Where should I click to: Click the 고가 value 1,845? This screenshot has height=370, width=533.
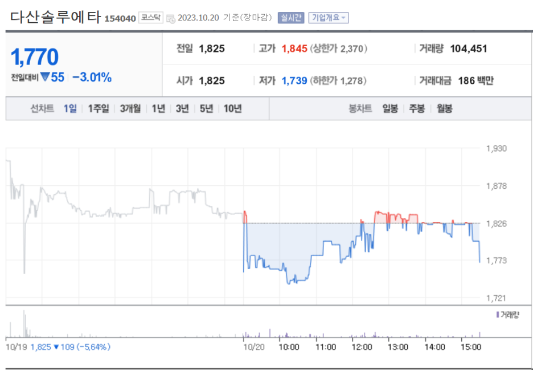(x=294, y=48)
